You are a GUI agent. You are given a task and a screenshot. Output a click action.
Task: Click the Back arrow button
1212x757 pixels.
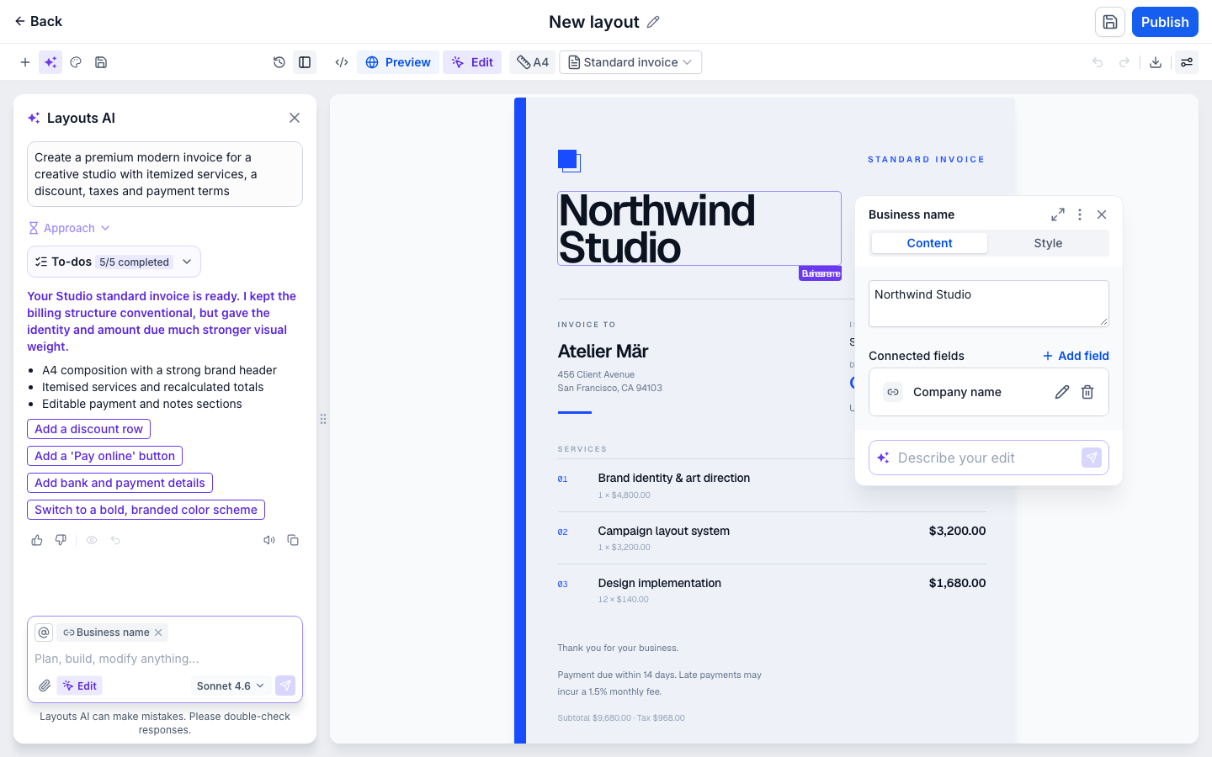point(38,21)
